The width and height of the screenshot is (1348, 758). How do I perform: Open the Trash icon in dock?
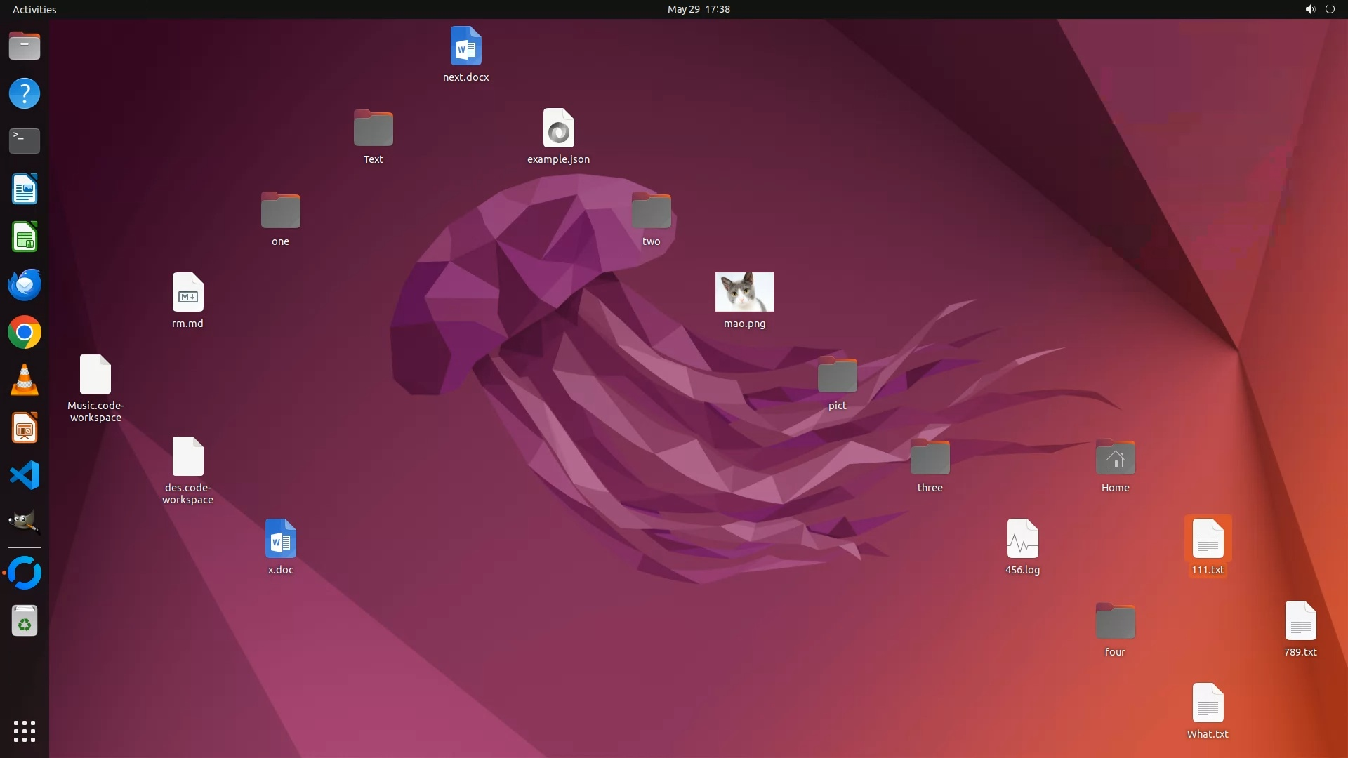(x=25, y=621)
